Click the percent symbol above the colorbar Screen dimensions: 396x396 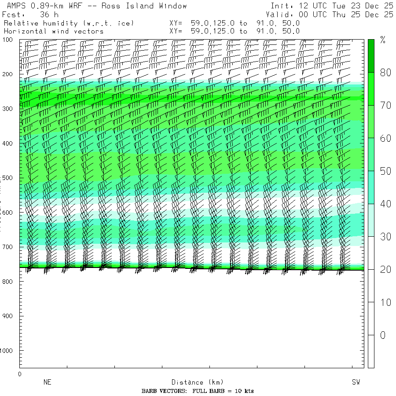pyautogui.click(x=383, y=40)
